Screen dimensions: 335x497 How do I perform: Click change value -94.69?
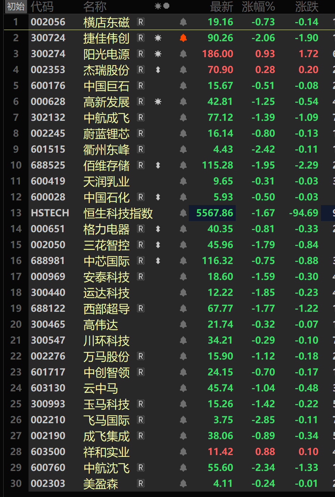pos(304,213)
